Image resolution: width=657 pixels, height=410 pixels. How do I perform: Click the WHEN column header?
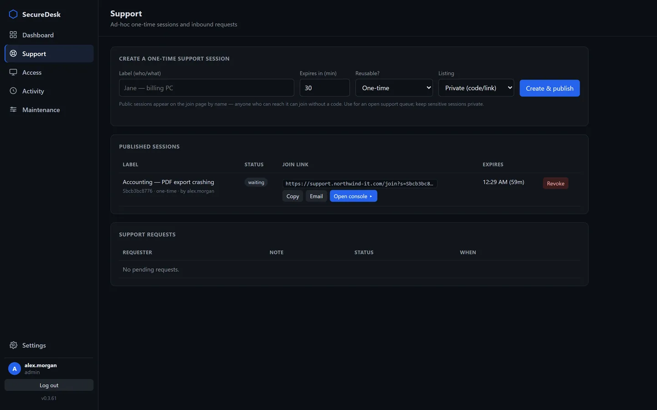coord(468,252)
